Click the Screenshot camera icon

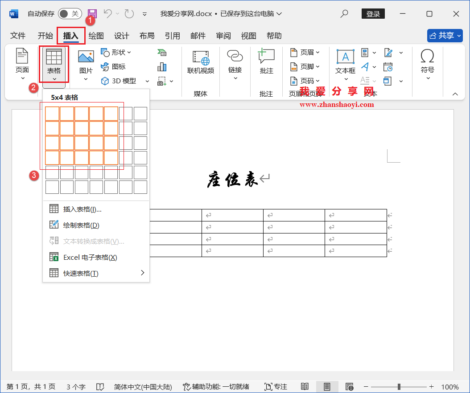coord(162,81)
